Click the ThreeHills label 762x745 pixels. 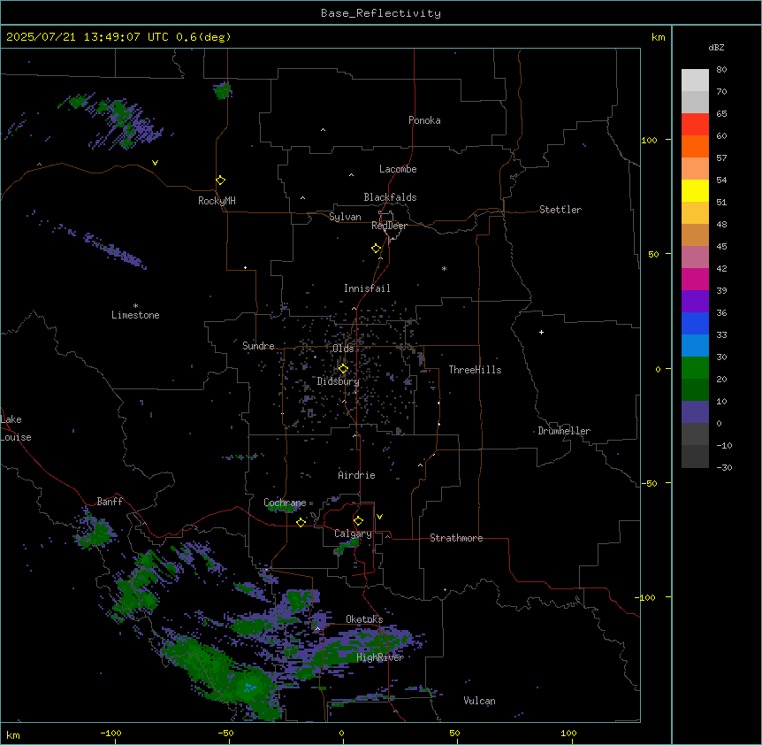coord(475,370)
